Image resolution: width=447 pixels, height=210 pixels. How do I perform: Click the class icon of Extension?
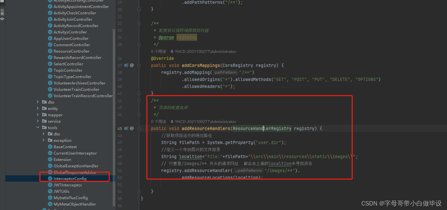[50, 159]
